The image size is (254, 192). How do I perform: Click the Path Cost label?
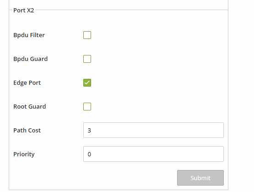(27, 131)
